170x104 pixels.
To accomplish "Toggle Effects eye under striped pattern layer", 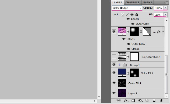I will click(x=124, y=39).
